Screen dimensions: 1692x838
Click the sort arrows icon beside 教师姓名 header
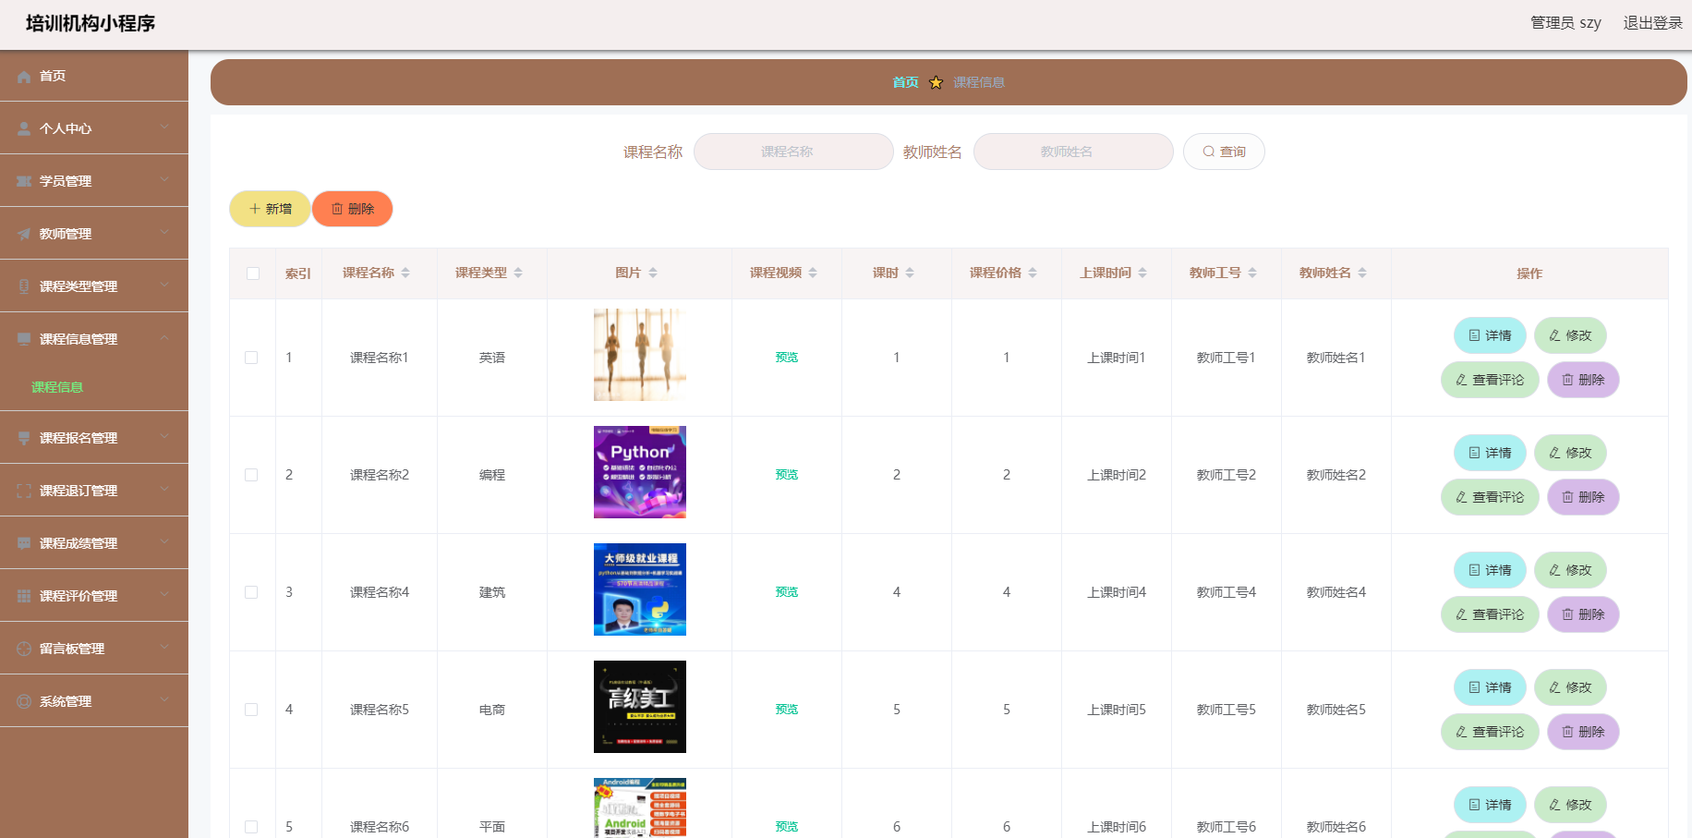tap(1362, 273)
